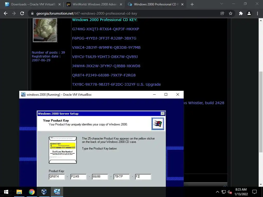This screenshot has height=197, width=263.
Task: Click the product key sticker illustration
Action: tap(63, 150)
